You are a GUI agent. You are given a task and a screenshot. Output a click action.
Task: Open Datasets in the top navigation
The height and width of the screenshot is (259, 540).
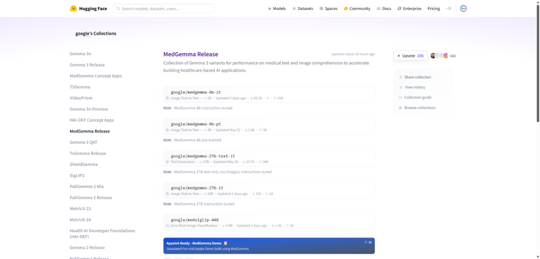coord(302,8)
